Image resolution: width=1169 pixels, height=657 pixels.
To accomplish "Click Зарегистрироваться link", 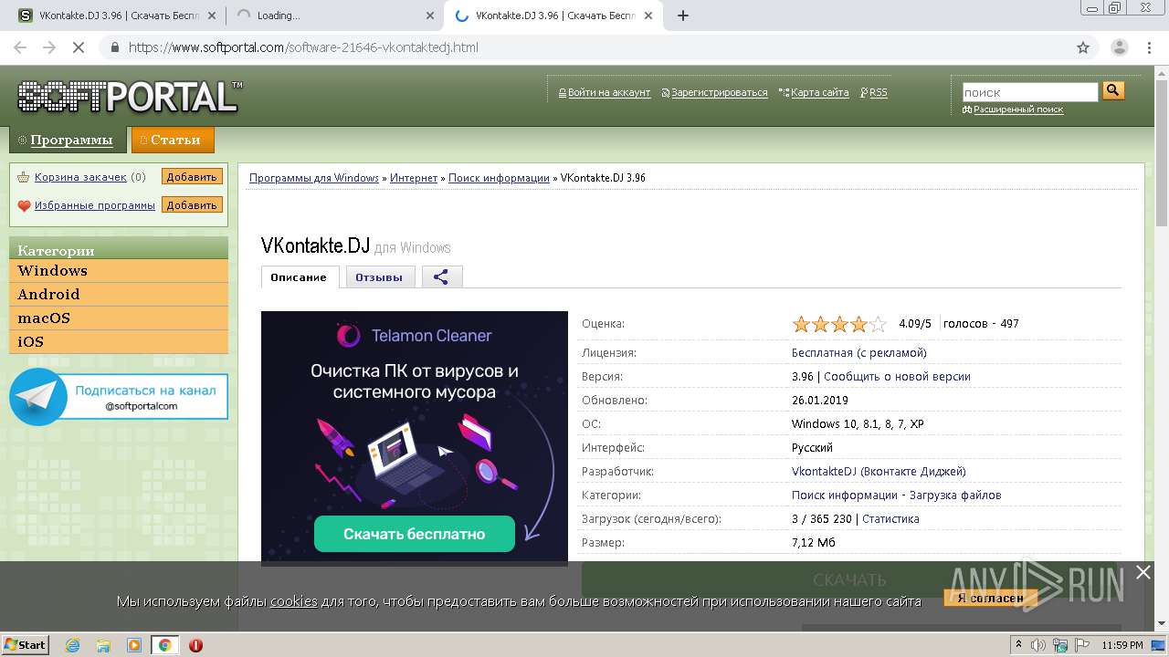I will (x=720, y=92).
